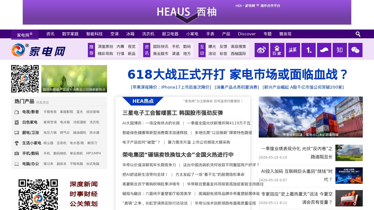This screenshot has height=210, width=374.
Task: Open the 数字家庭 menu item
Action: click(x=70, y=34)
